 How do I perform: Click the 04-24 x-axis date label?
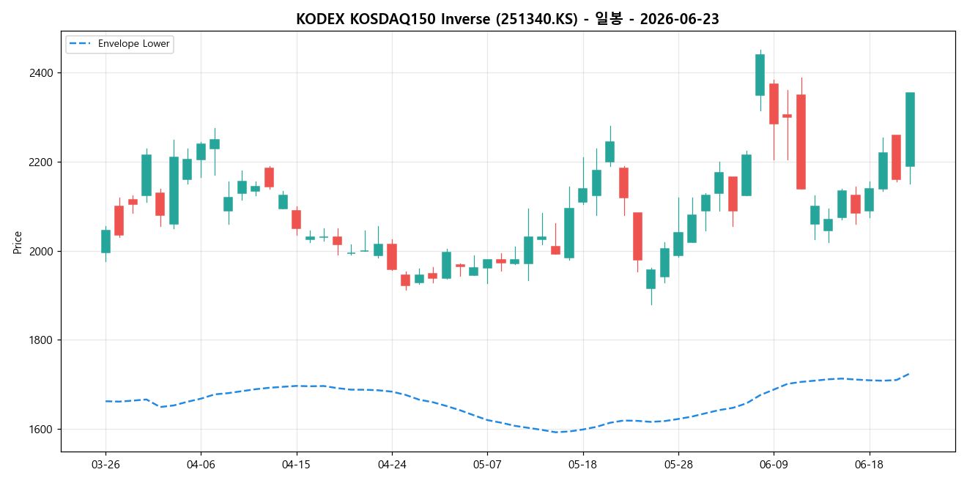click(392, 465)
